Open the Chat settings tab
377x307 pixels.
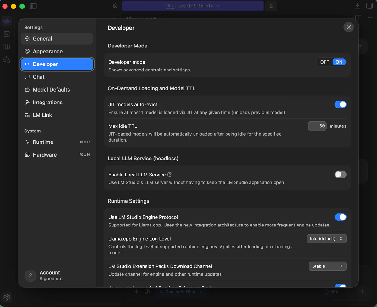(57, 77)
